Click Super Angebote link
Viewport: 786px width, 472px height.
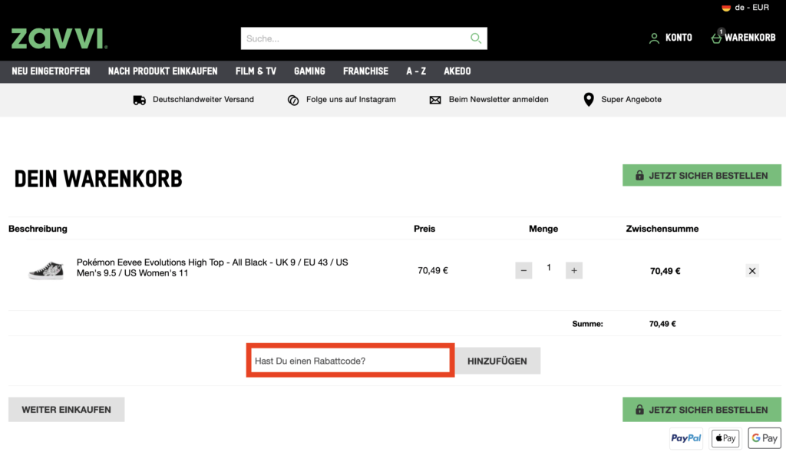click(x=631, y=99)
